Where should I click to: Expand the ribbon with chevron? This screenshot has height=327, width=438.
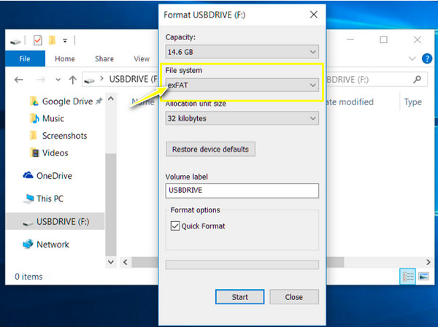(412, 58)
